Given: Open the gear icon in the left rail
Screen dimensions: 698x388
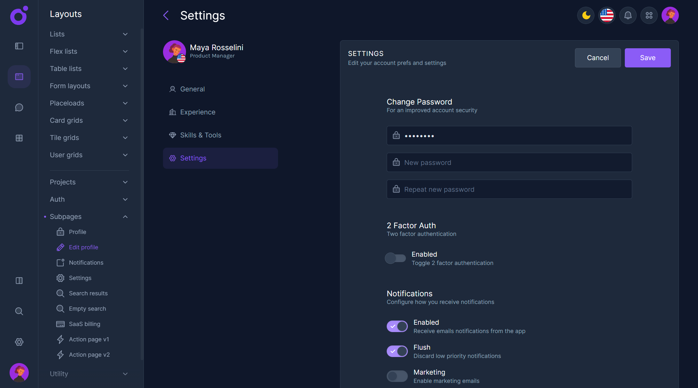Looking at the screenshot, I should pyautogui.click(x=19, y=342).
